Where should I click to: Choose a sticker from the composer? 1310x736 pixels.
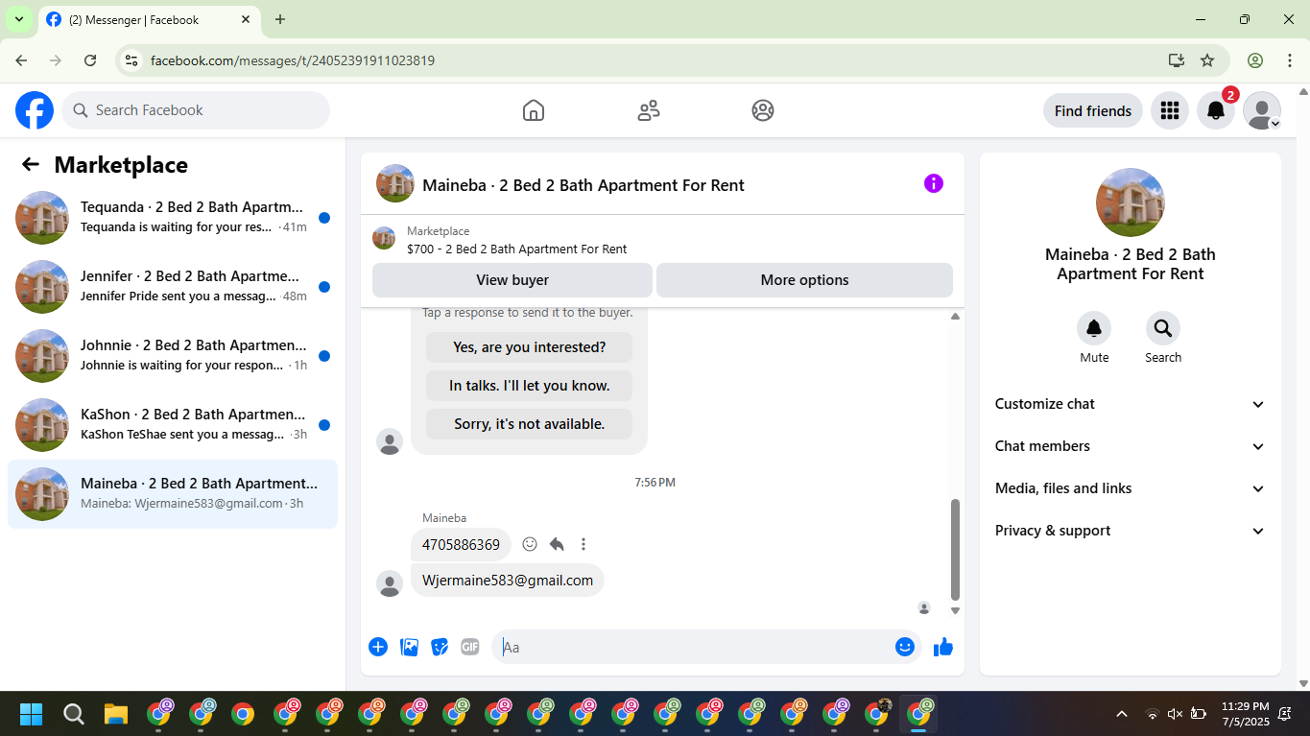[x=440, y=647]
